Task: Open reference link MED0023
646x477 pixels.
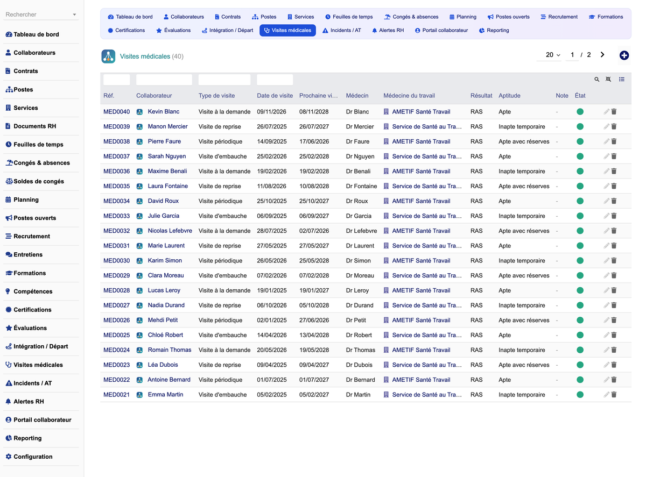Action: click(x=116, y=365)
